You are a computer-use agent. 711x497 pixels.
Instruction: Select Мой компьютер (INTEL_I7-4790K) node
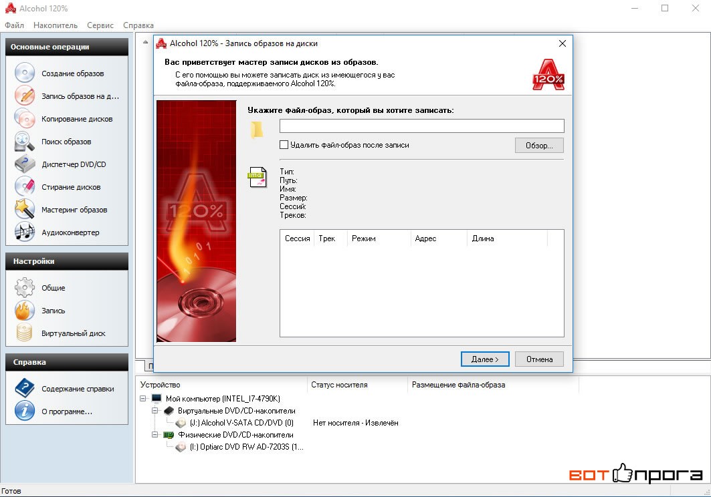[223, 399]
